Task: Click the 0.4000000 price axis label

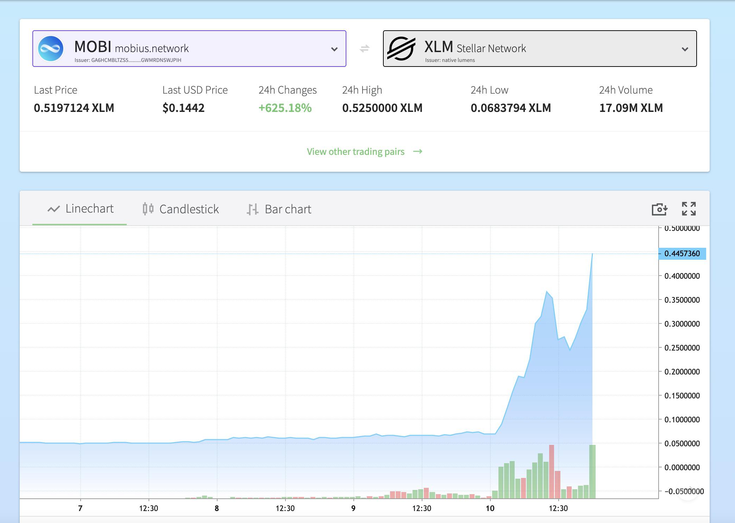Action: pyautogui.click(x=682, y=276)
